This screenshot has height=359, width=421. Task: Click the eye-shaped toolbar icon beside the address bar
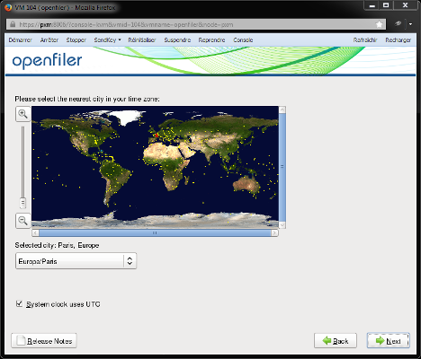tap(398, 23)
